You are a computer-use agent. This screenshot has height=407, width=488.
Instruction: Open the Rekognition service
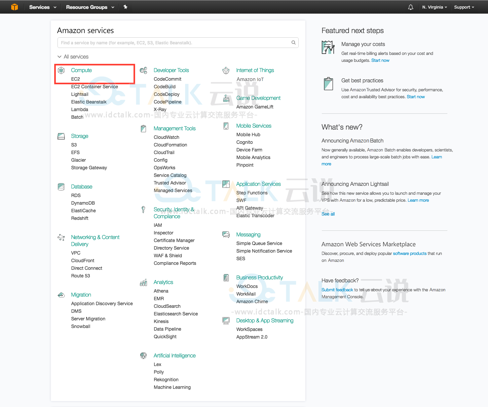tap(166, 380)
